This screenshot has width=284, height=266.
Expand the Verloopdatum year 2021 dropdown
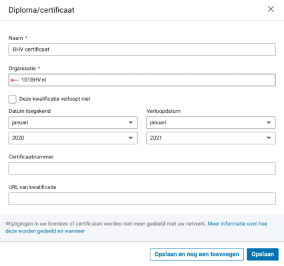pyautogui.click(x=210, y=138)
